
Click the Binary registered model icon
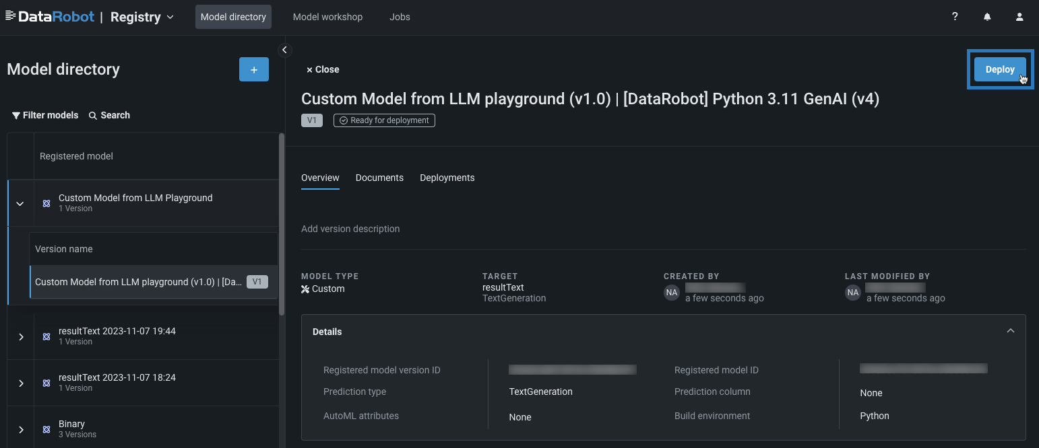pos(46,429)
